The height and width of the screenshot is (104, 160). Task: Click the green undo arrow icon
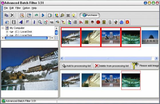click(36, 15)
